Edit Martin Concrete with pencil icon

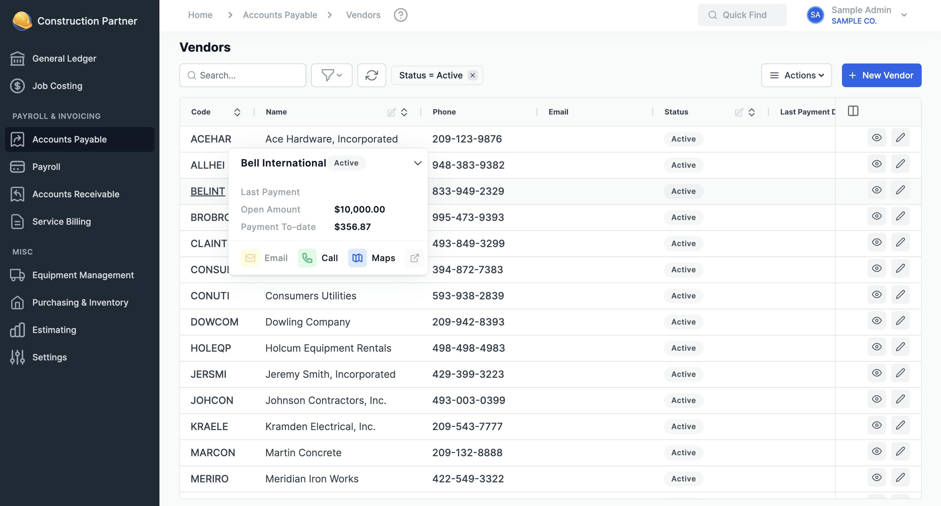900,451
